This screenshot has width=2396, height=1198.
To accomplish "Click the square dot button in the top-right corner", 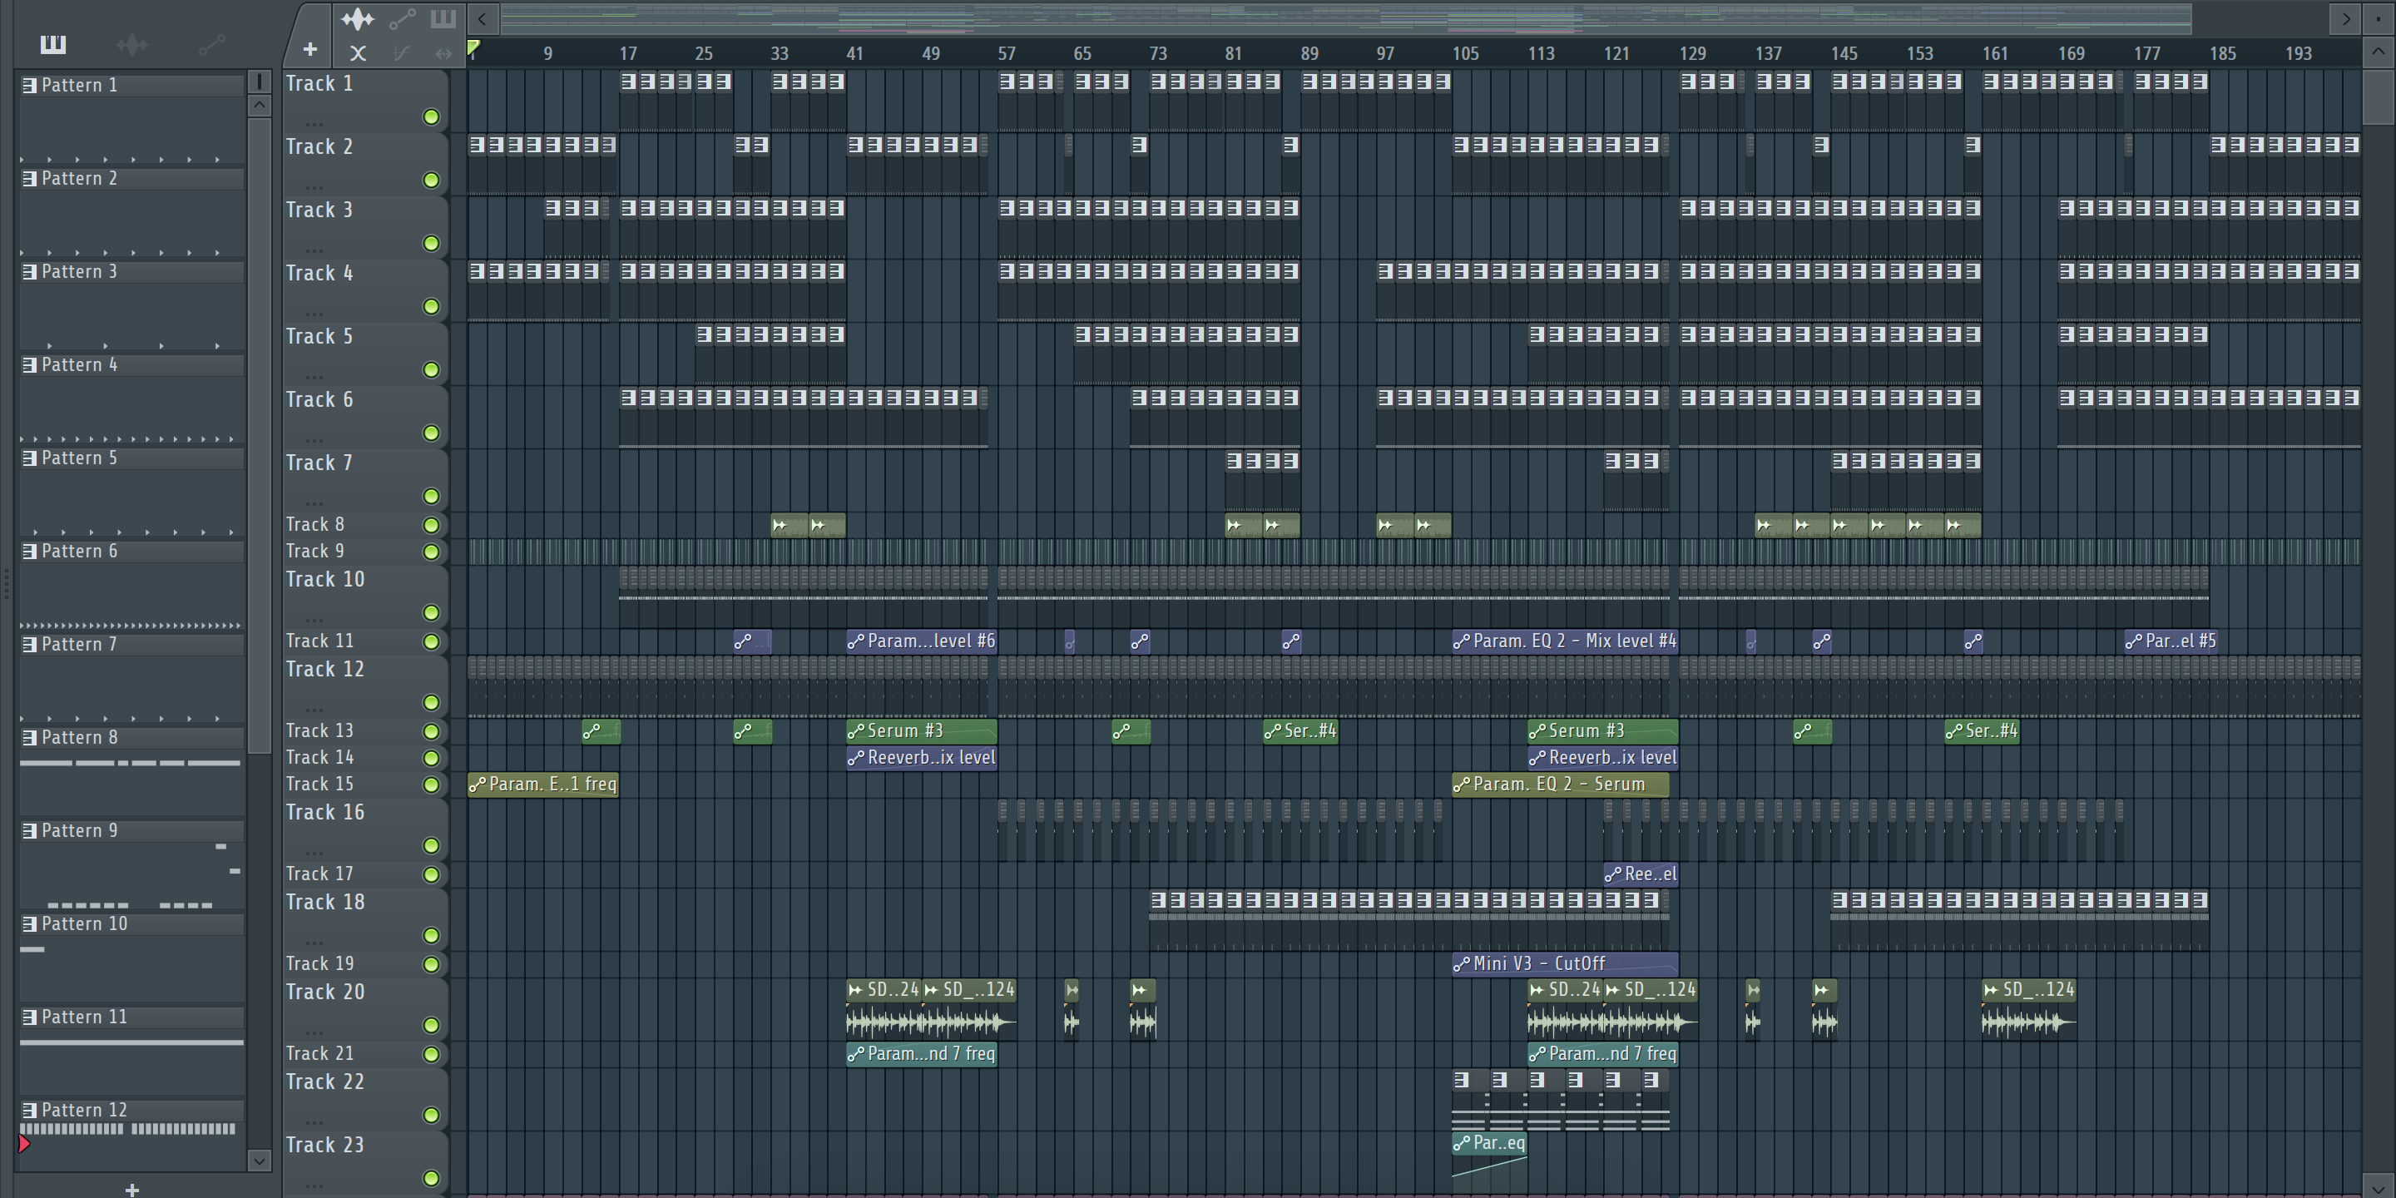I will [x=2379, y=17].
